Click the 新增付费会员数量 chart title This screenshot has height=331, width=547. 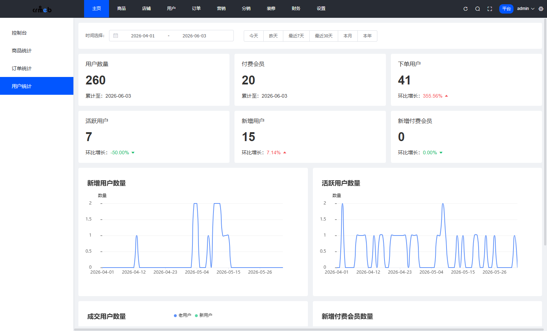point(347,316)
